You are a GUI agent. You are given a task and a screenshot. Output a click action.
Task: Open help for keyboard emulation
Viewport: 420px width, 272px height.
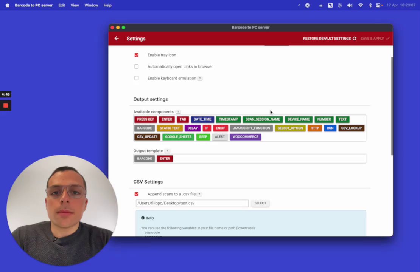pos(200,78)
